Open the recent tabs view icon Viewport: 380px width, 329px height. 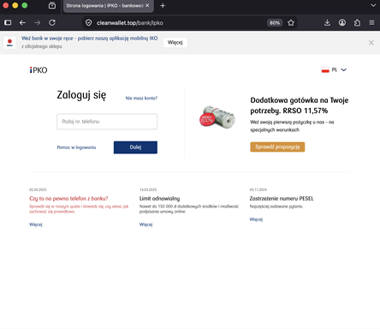coord(52,5)
